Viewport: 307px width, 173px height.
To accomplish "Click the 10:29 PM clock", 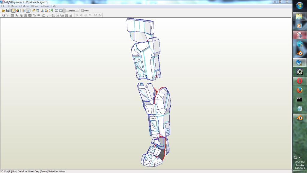I will click(300, 162).
